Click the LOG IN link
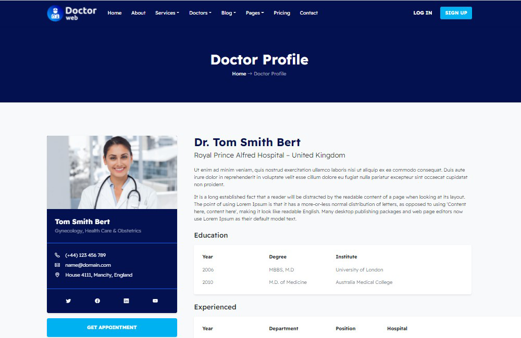Image resolution: width=521 pixels, height=338 pixels. click(x=423, y=13)
